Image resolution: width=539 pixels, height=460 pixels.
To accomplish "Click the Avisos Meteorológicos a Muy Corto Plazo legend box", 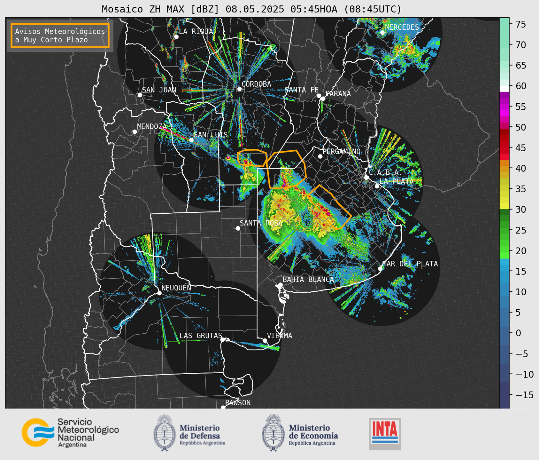I will click(60, 36).
